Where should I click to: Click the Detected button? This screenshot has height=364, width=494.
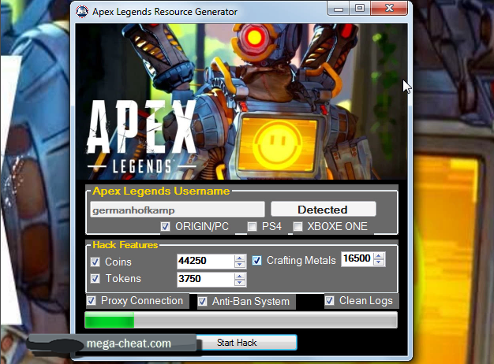(x=324, y=210)
